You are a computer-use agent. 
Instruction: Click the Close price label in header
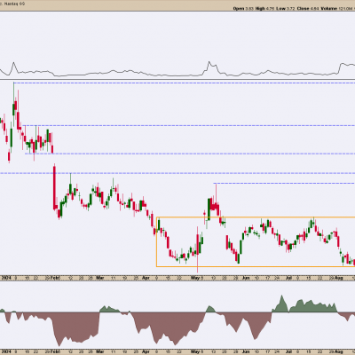(303, 9)
